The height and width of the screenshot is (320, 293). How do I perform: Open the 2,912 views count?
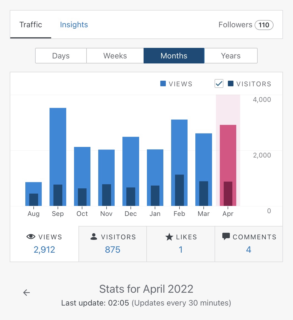tap(45, 250)
